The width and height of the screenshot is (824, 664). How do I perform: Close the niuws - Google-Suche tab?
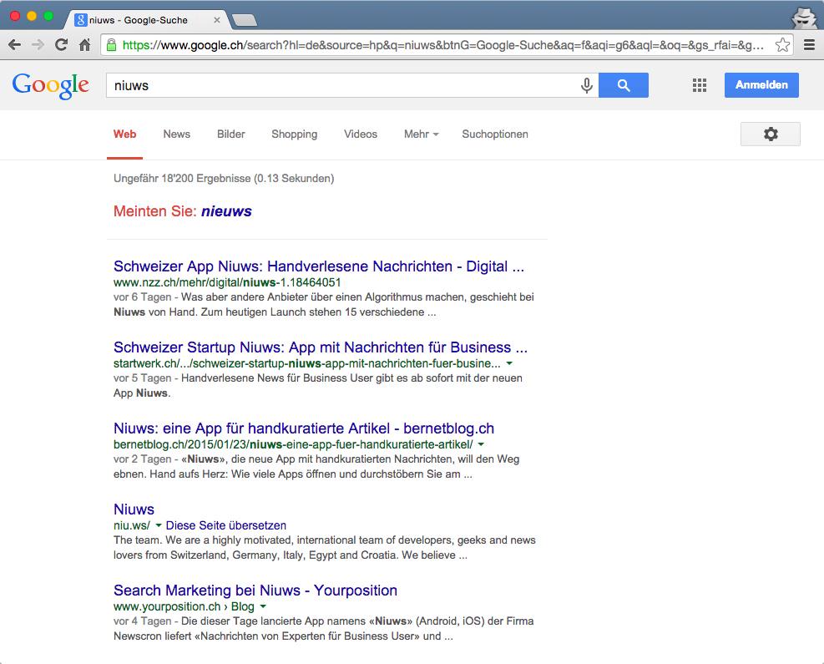pyautogui.click(x=216, y=20)
